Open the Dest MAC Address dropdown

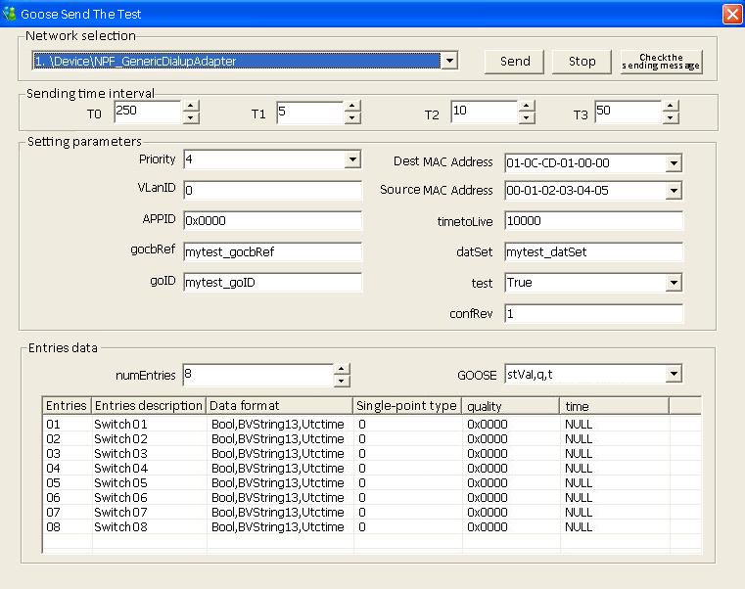tap(673, 163)
